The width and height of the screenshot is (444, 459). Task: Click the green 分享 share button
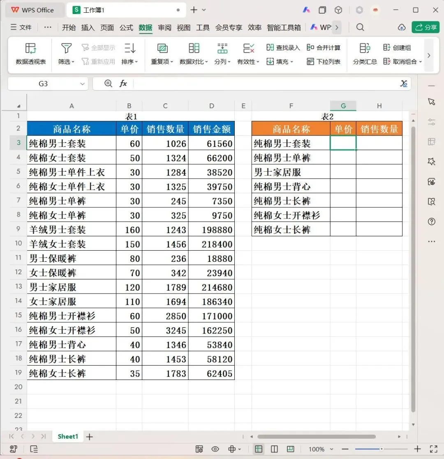click(425, 27)
